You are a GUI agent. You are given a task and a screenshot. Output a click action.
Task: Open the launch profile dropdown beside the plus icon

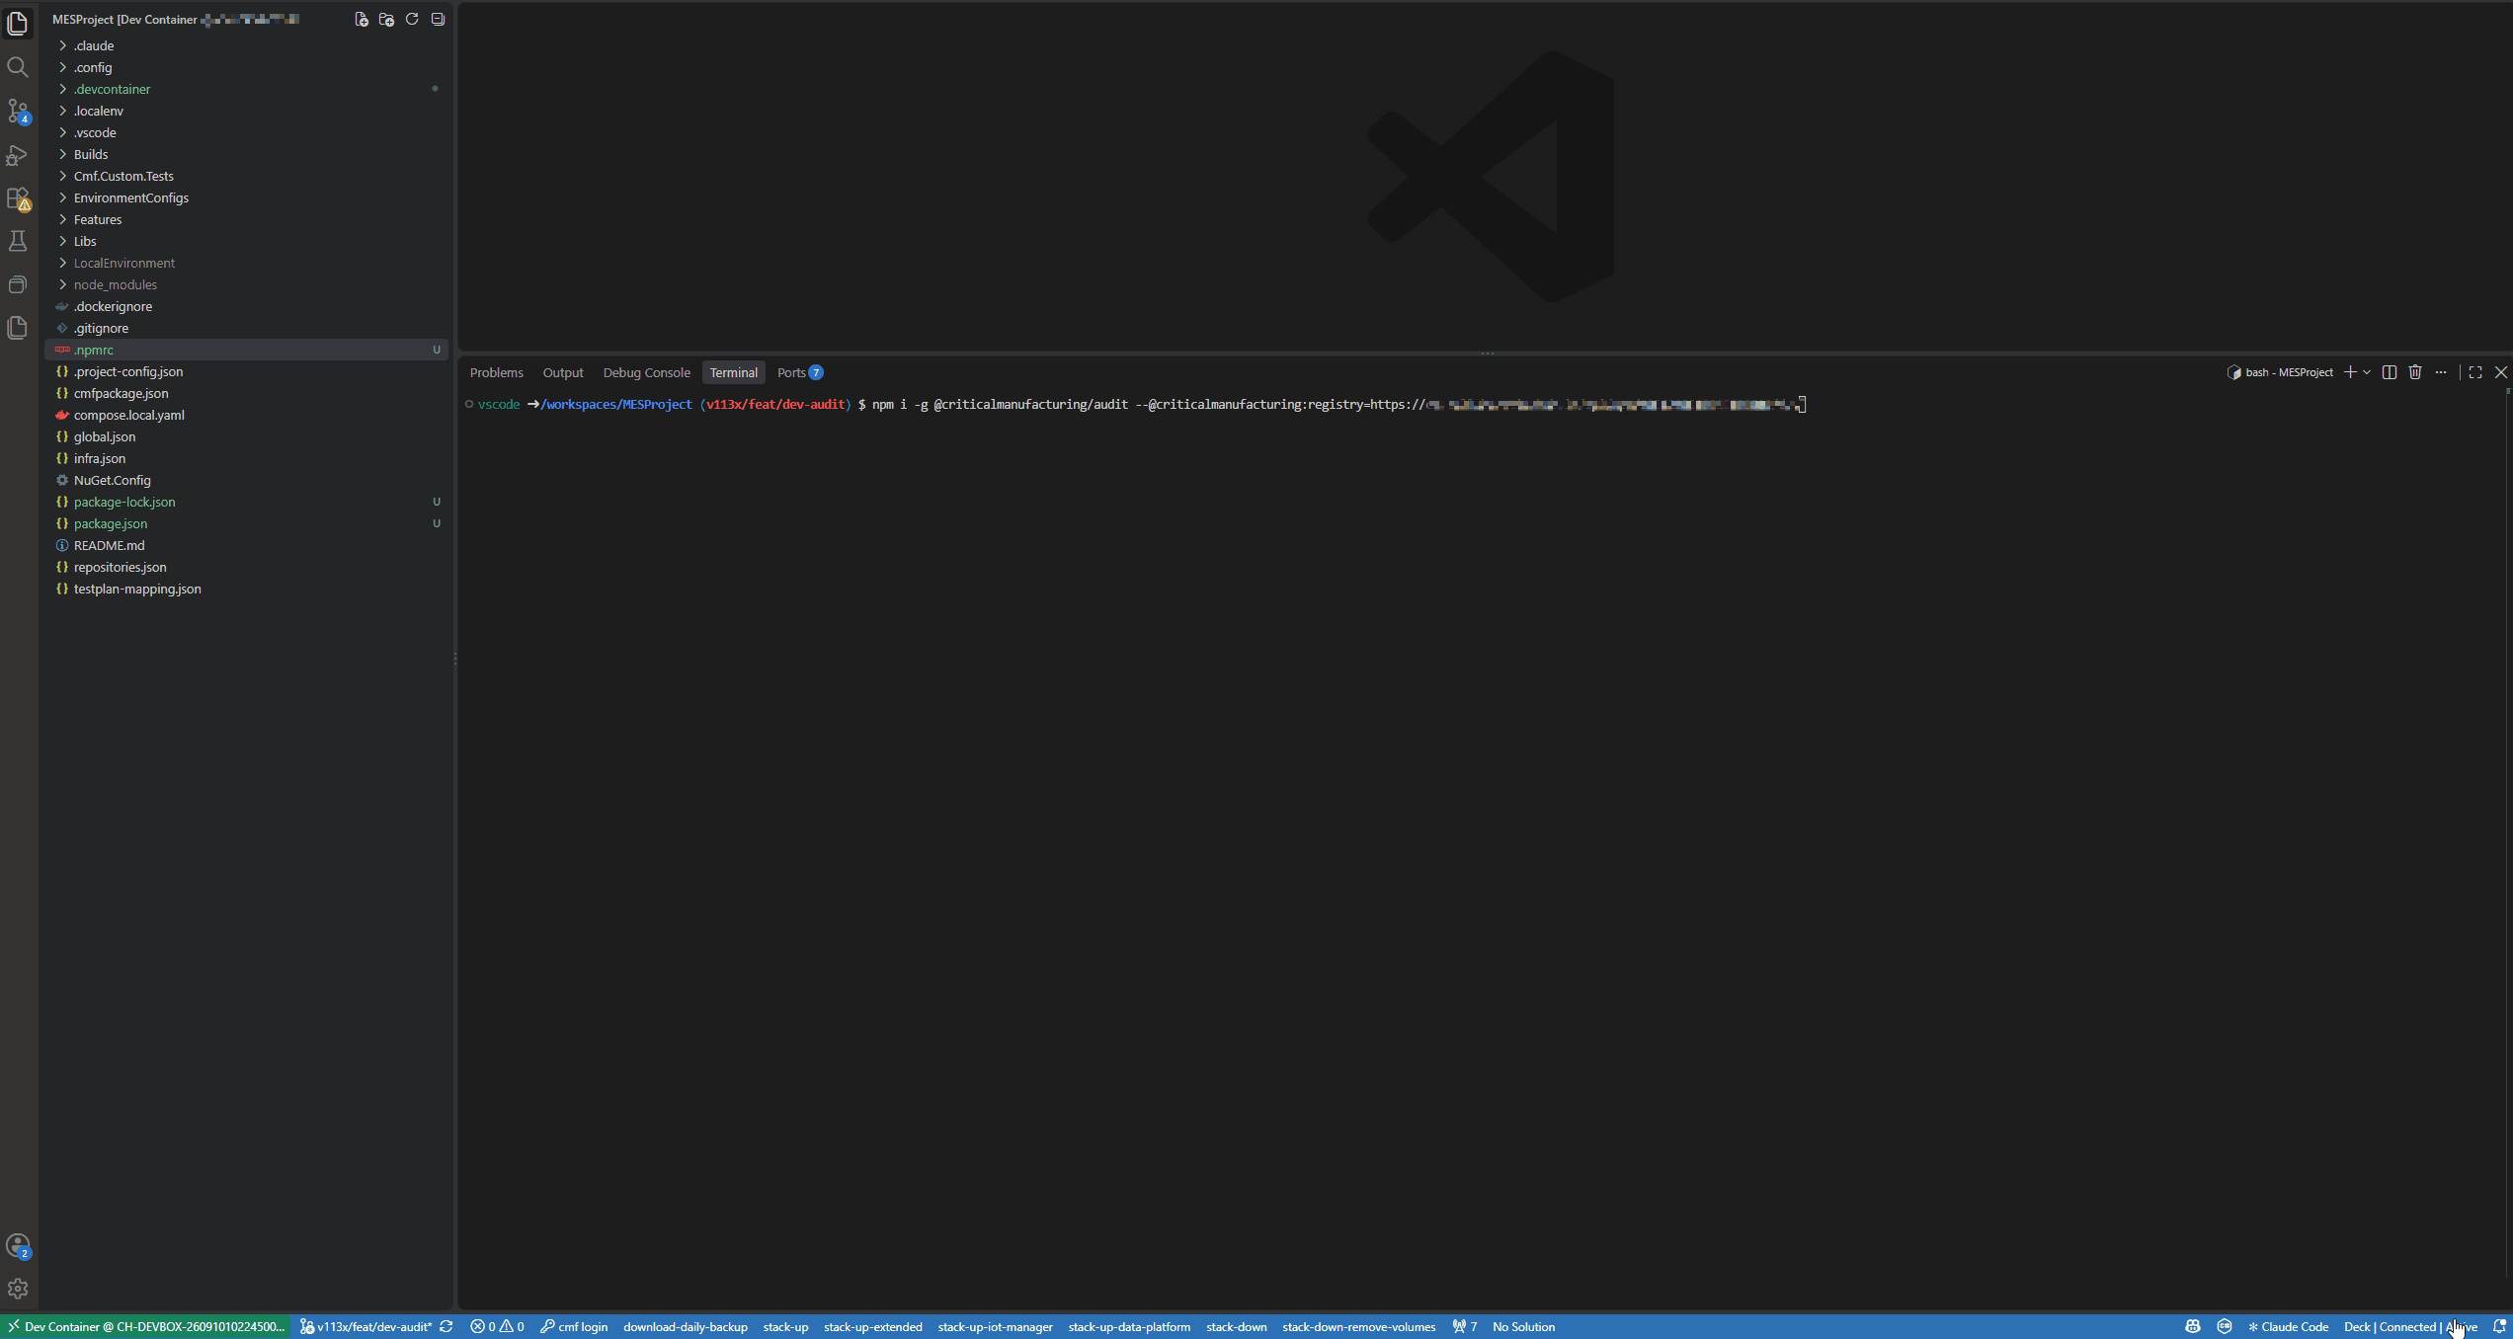[x=2367, y=372]
